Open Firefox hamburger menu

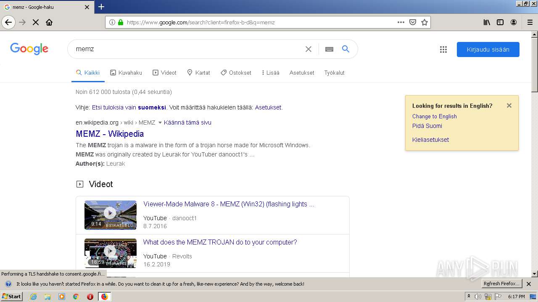(530, 22)
